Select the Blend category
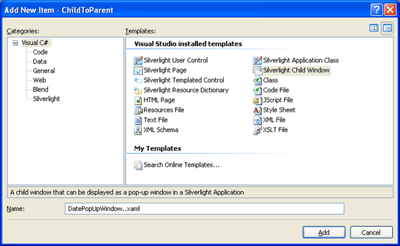The width and height of the screenshot is (400, 246). point(40,90)
